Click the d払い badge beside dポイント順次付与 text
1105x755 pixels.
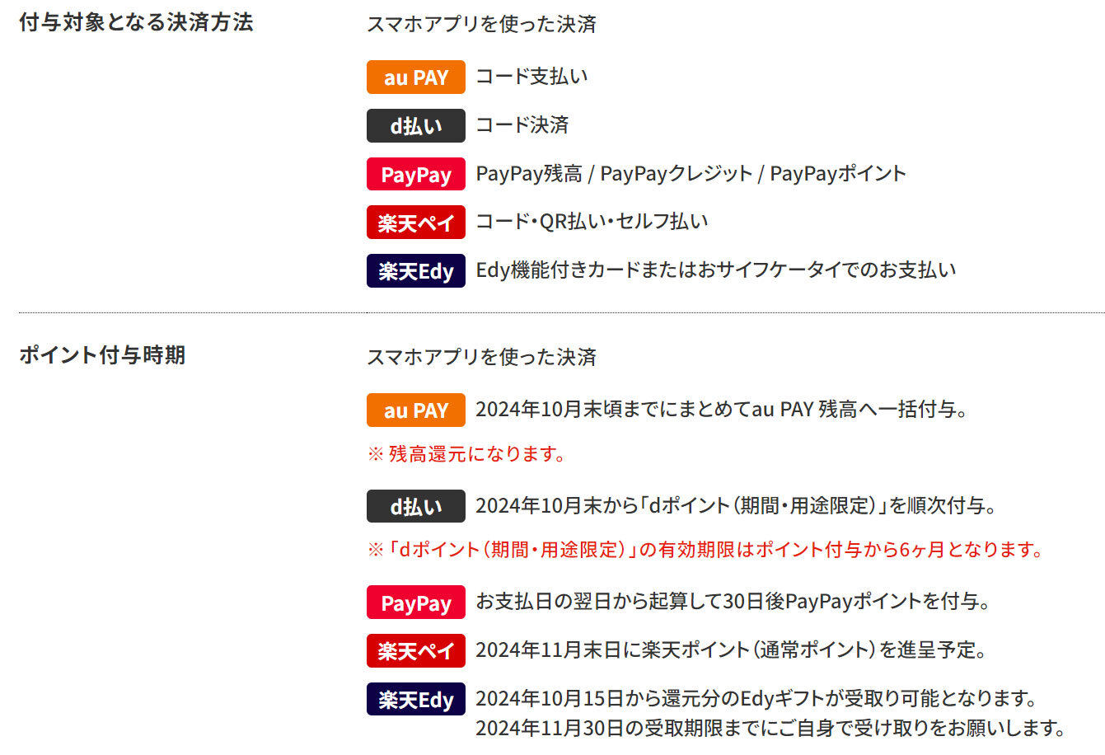(x=415, y=506)
